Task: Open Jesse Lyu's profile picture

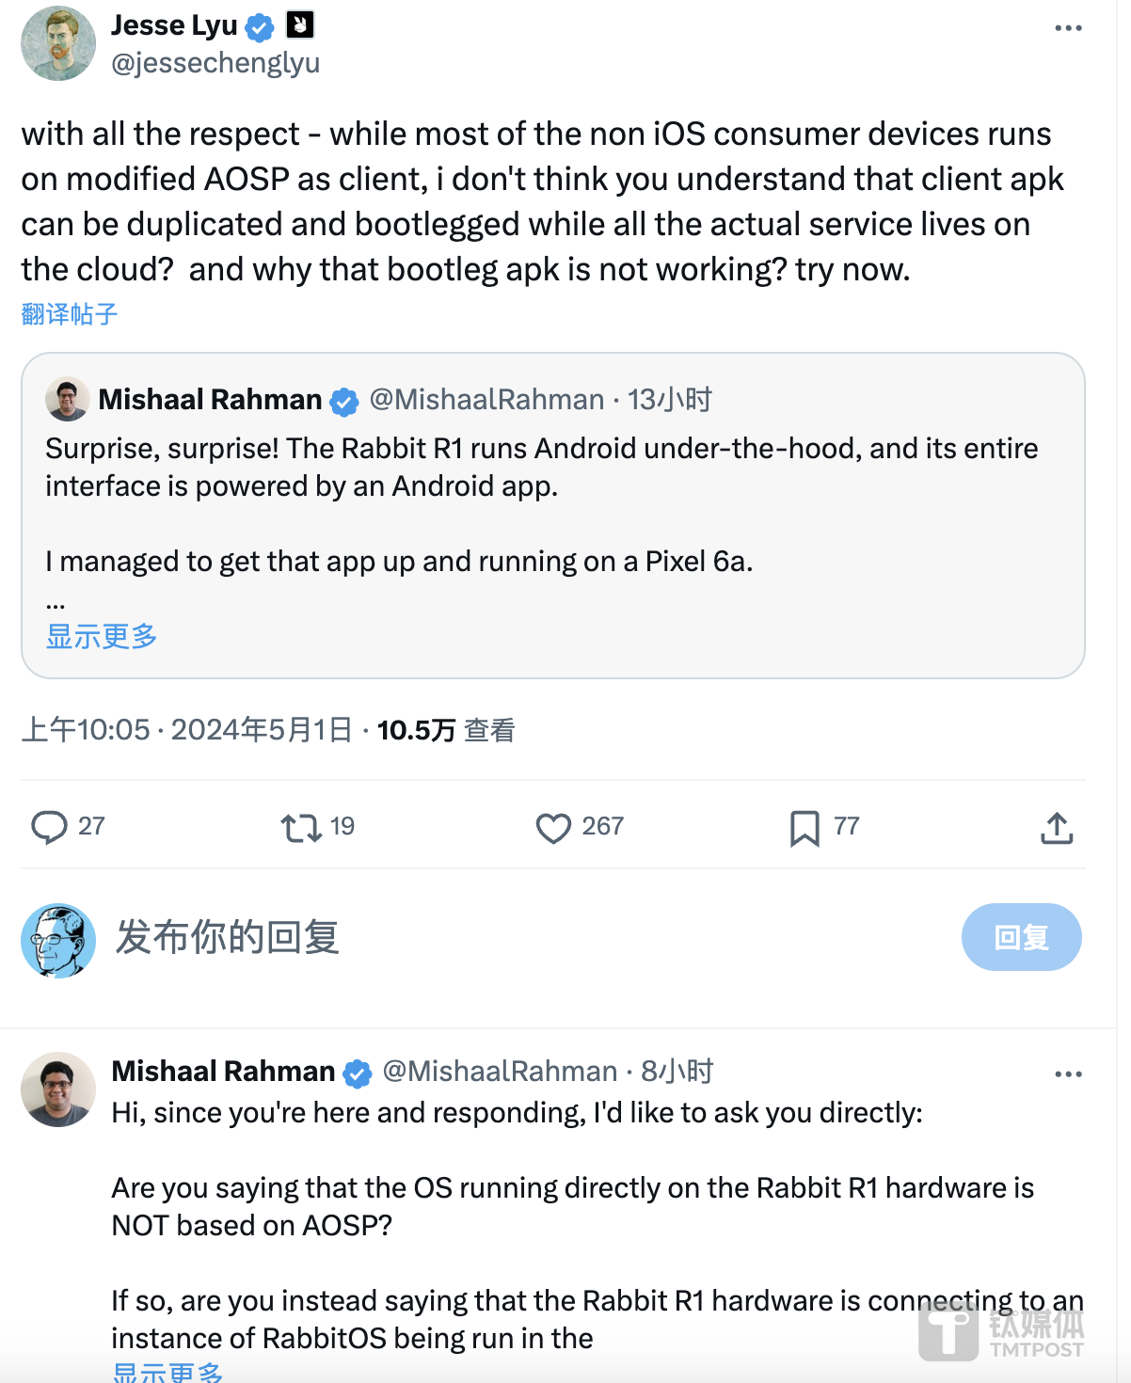Action: 57,42
